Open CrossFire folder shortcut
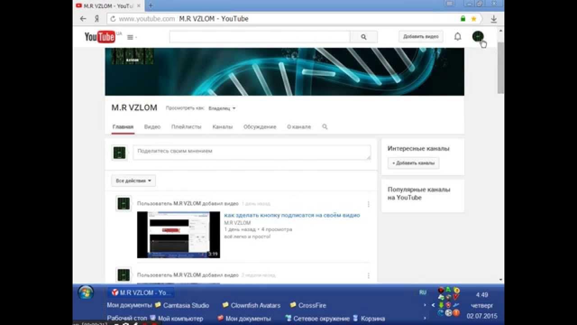Viewport: 577px width, 325px height. click(308, 305)
